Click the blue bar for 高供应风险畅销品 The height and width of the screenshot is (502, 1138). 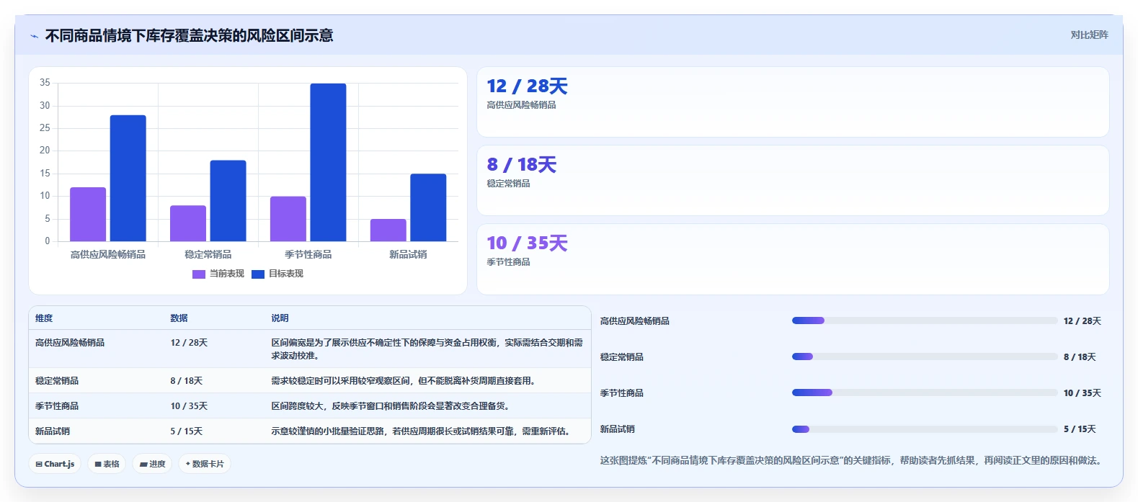[x=128, y=178]
